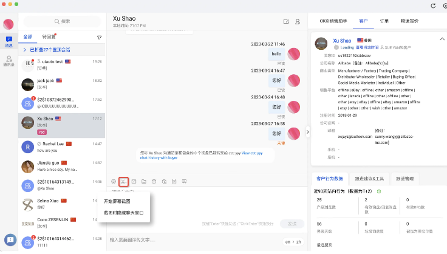Toggle 截图时隐藏聊天窗口 option in popup
The height and width of the screenshot is (254, 447).
(123, 213)
